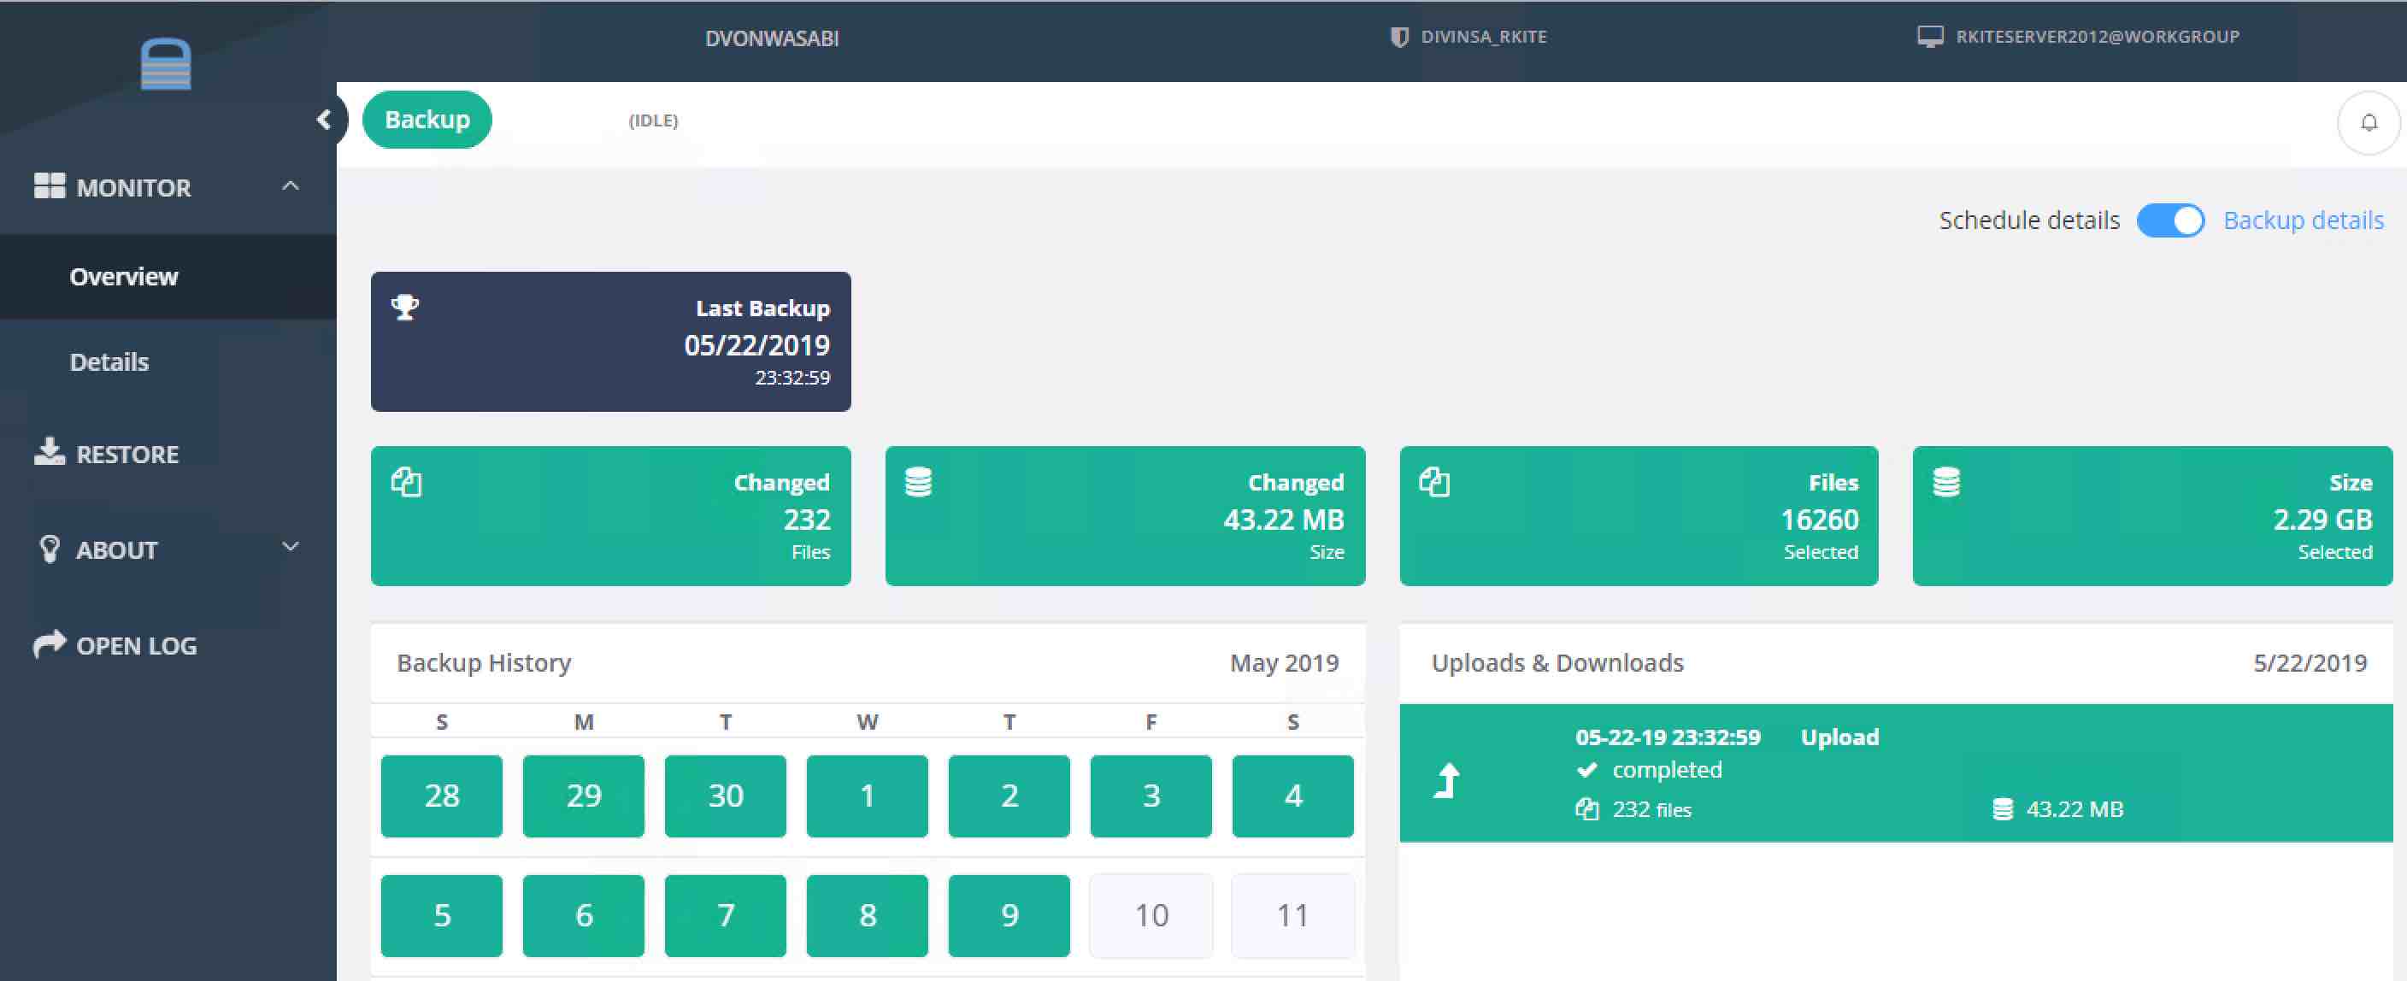
Task: Click the database icon on 43.22 MB card
Action: [919, 482]
